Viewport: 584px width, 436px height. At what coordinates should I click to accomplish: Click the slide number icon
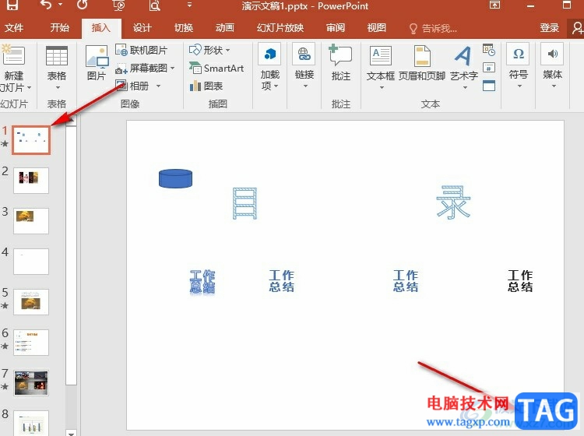(x=489, y=68)
